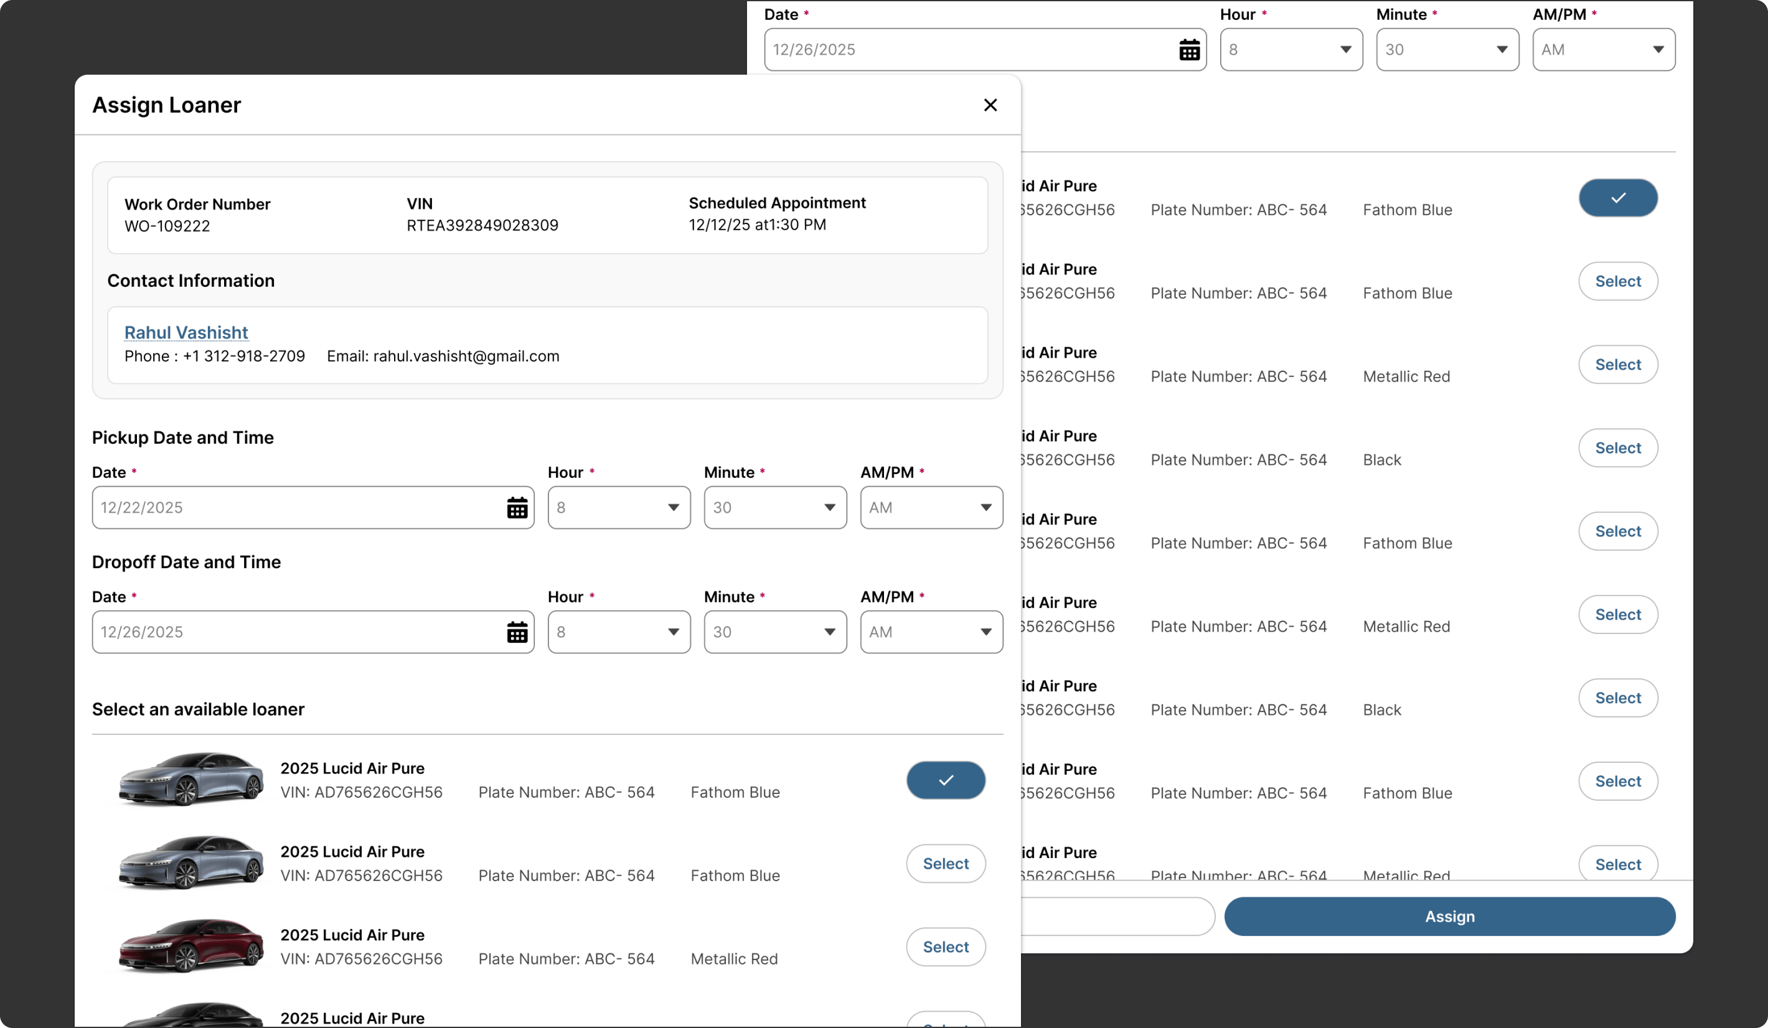Close the Assign Loaner dialog
This screenshot has height=1028, width=1768.
[990, 105]
